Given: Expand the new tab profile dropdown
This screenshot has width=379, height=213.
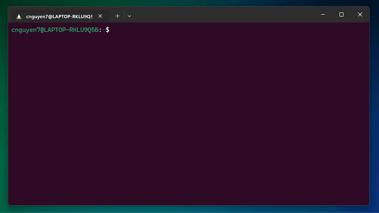Looking at the screenshot, I should click(x=129, y=16).
